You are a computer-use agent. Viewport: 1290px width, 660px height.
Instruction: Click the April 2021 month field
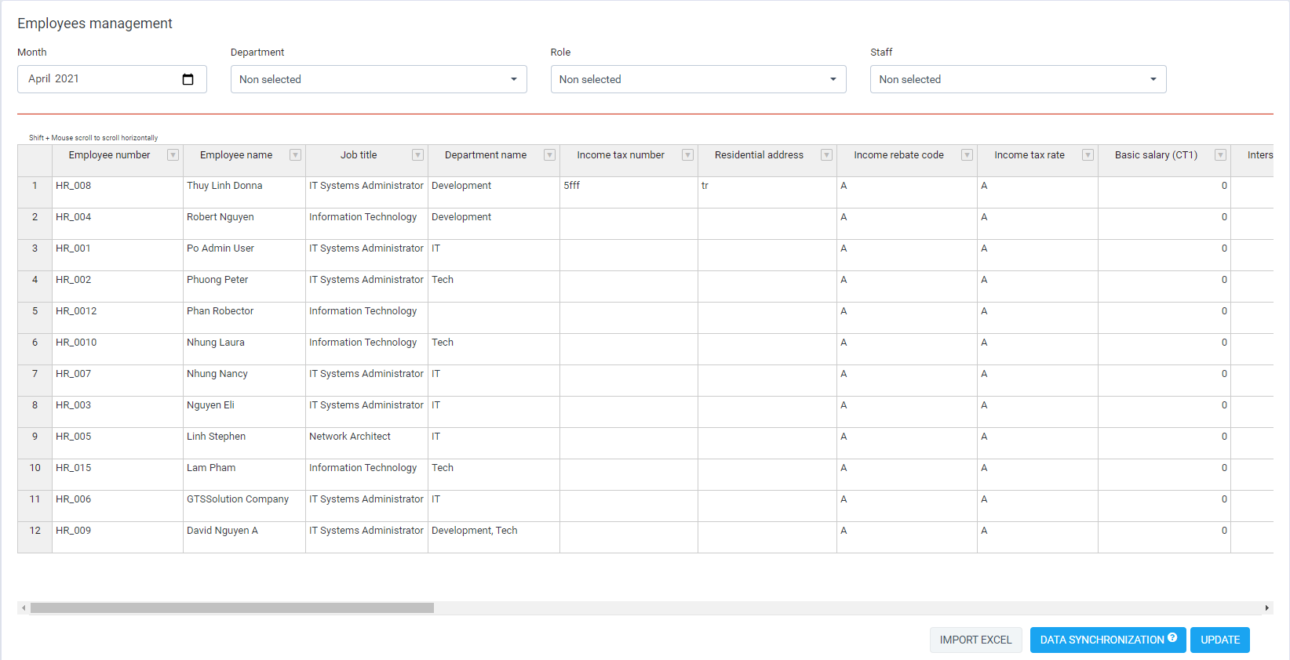pyautogui.click(x=112, y=79)
